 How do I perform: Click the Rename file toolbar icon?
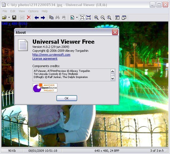pyautogui.click(x=22, y=18)
